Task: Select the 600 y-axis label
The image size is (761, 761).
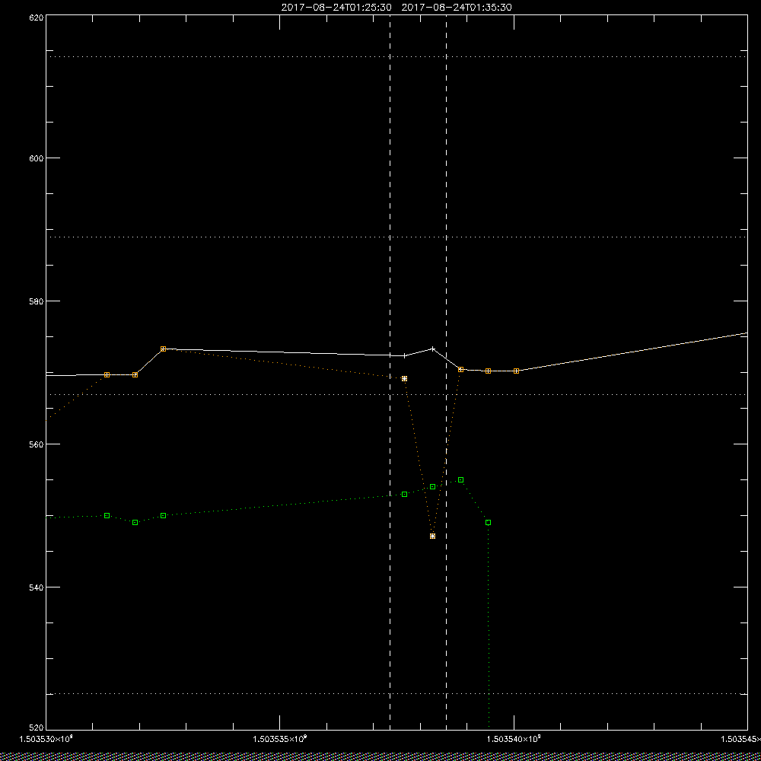Action: tap(37, 158)
